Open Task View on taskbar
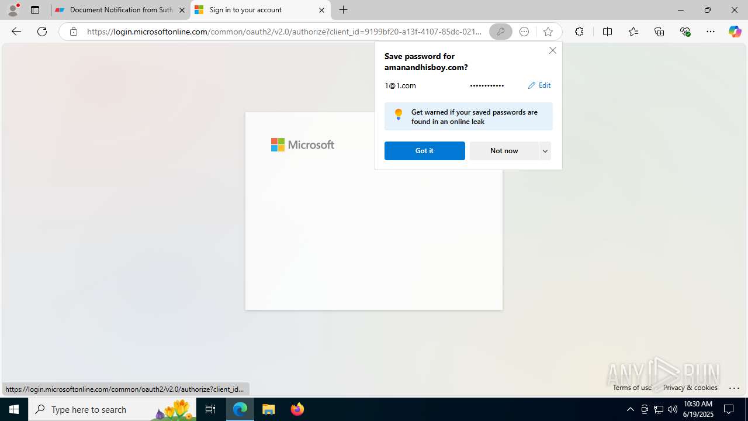 tap(210, 409)
